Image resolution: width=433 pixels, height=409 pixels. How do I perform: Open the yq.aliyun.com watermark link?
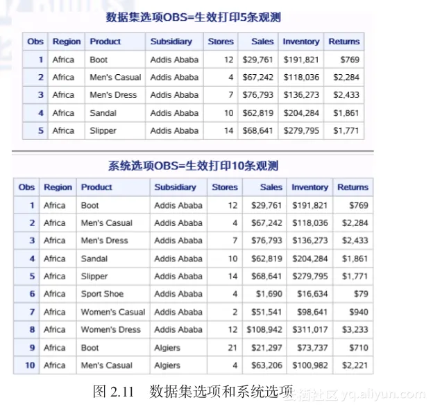tap(384, 394)
